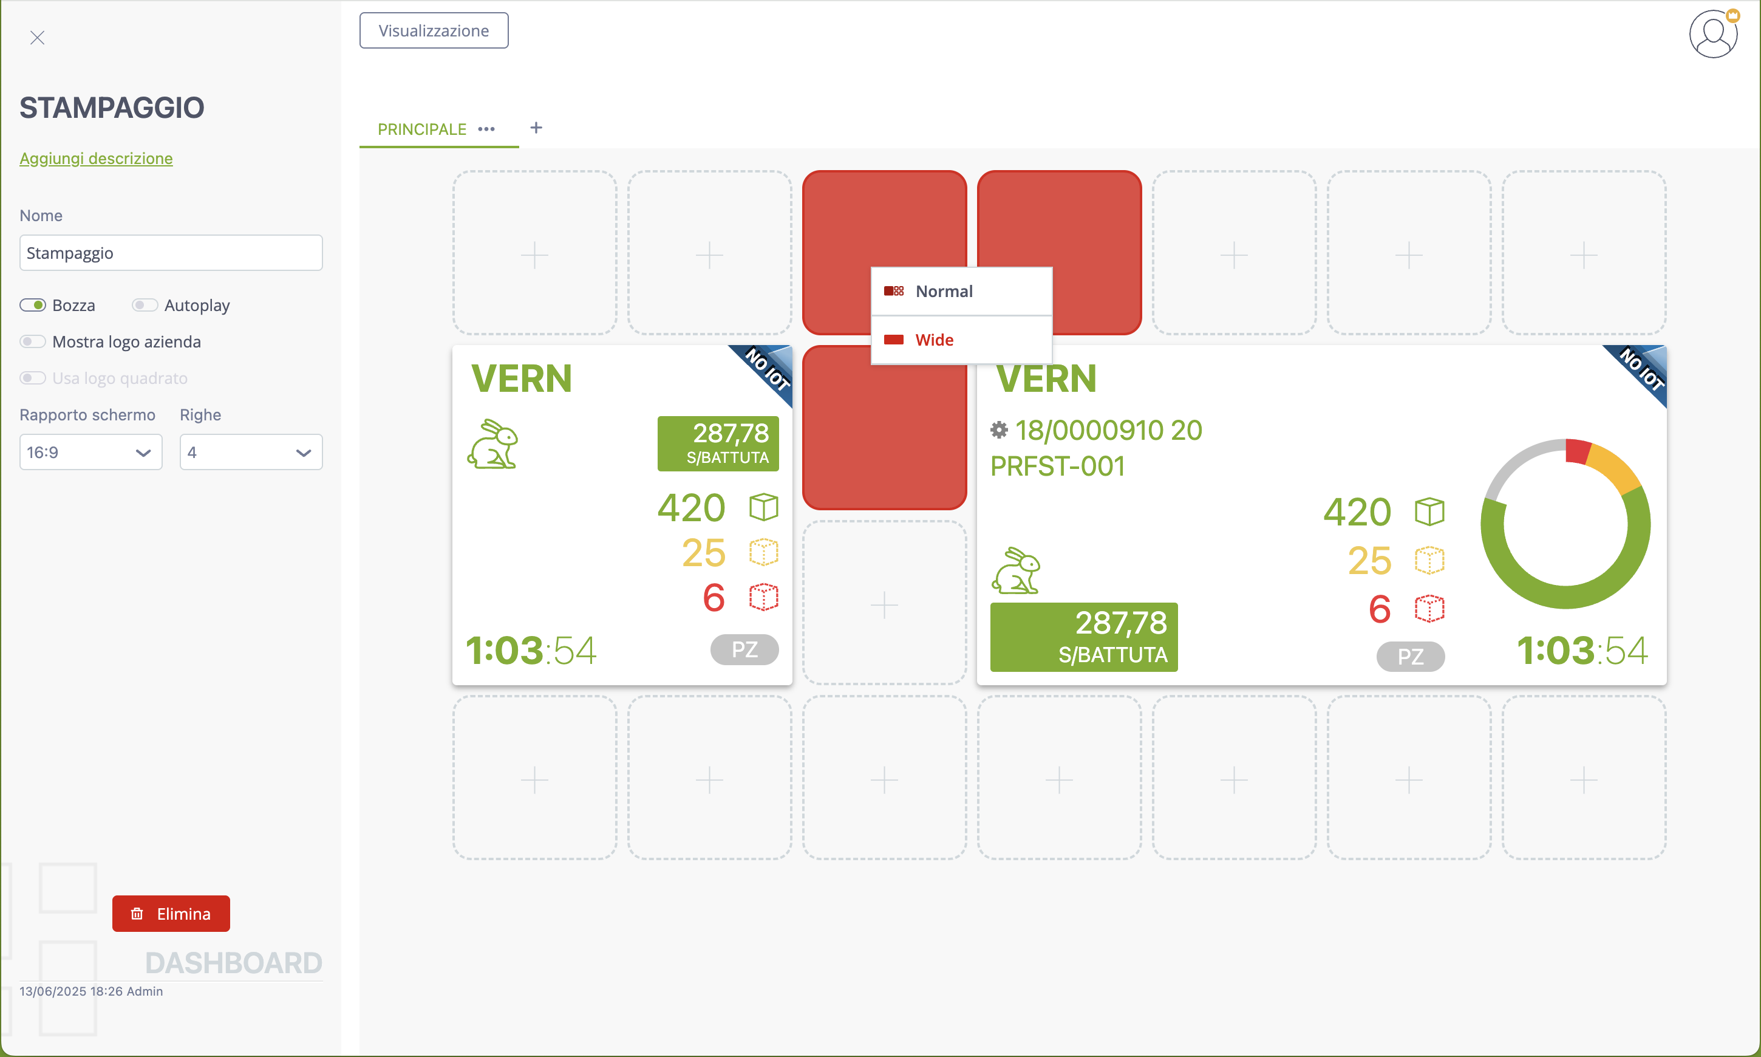Open the PRINCIPALE tab options dots
The width and height of the screenshot is (1761, 1057).
[486, 129]
